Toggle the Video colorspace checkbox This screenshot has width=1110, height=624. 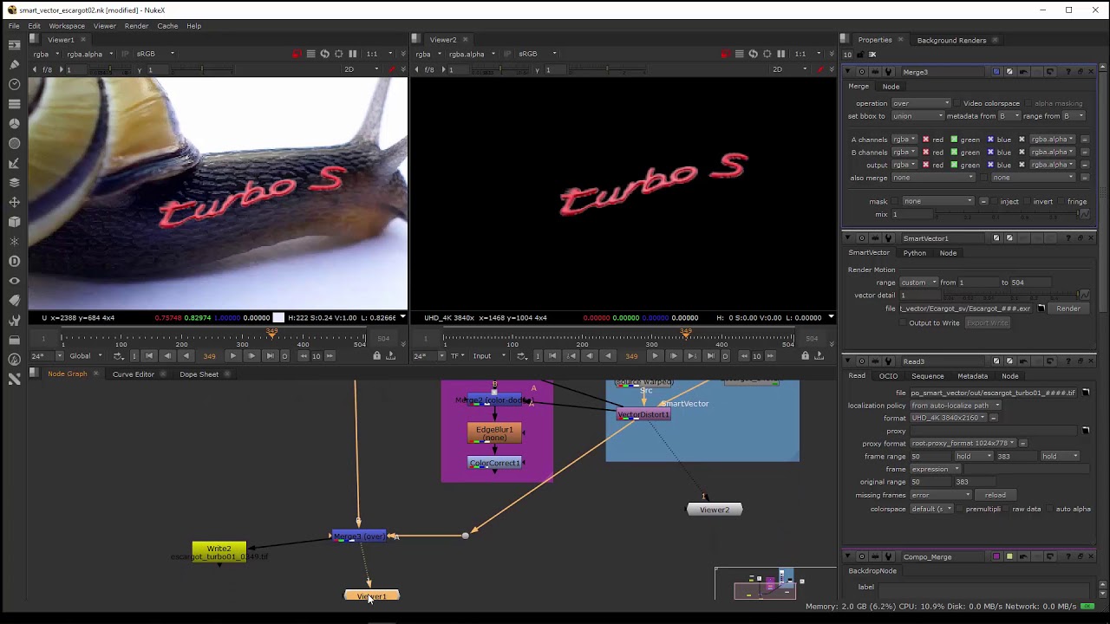pyautogui.click(x=957, y=104)
